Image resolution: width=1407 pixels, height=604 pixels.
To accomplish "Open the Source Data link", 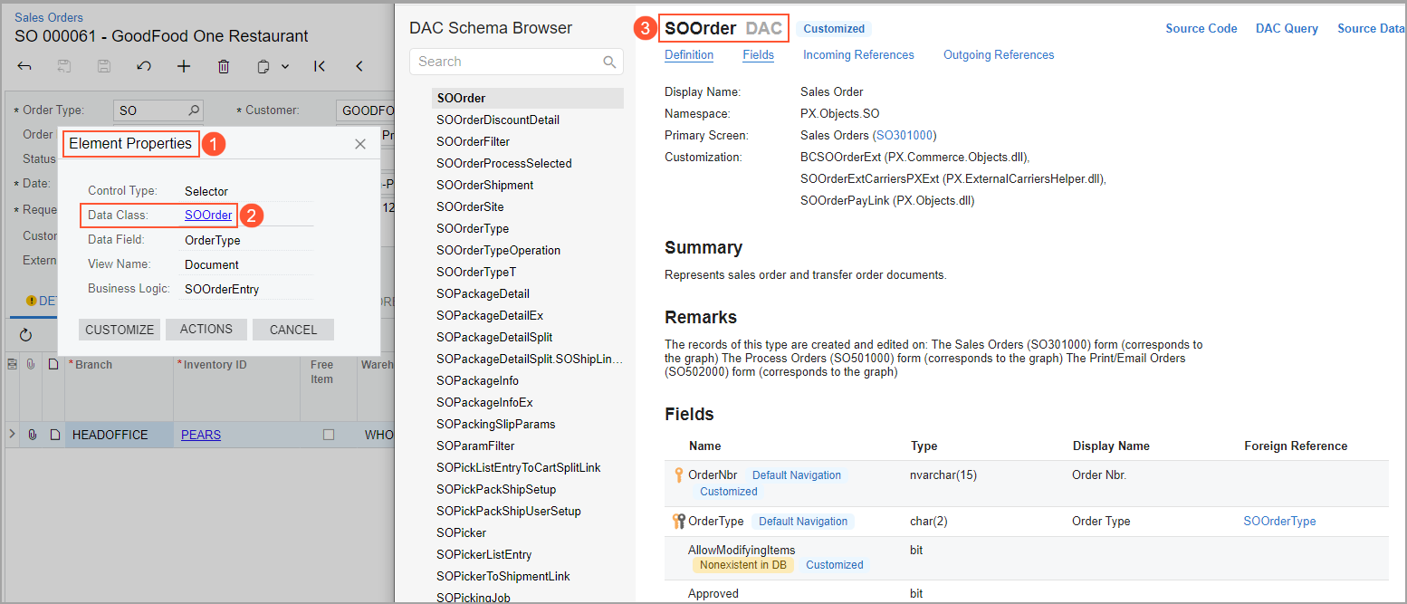I will coord(1371,28).
